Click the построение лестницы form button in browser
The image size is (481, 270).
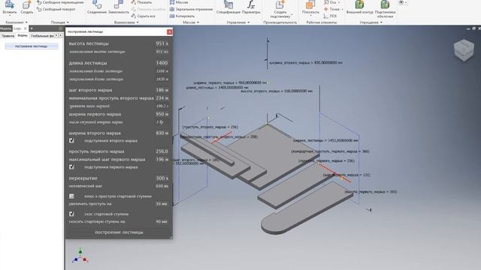(x=32, y=46)
